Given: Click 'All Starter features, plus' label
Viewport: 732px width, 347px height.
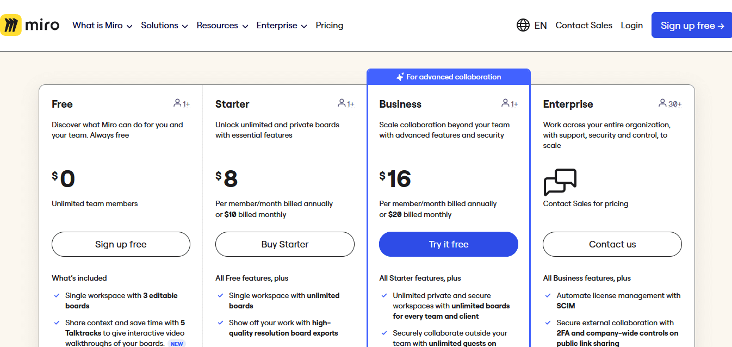Looking at the screenshot, I should tap(420, 278).
